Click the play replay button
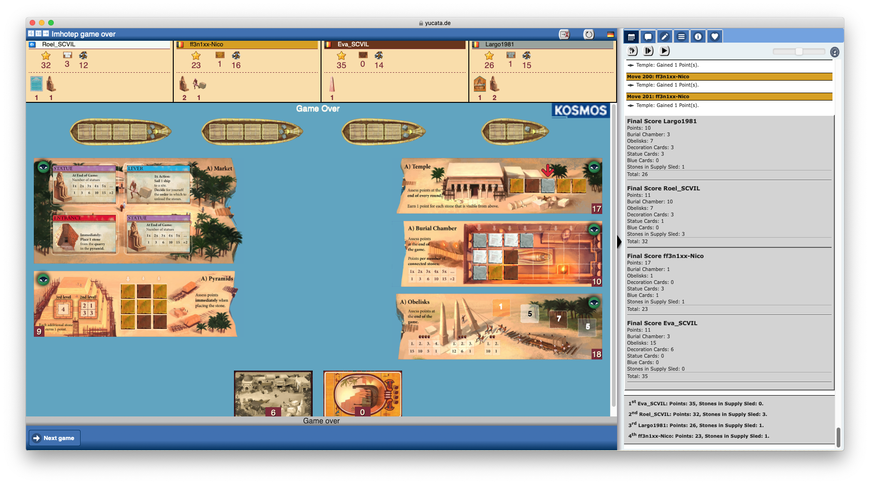The height and width of the screenshot is (485, 870). 664,51
